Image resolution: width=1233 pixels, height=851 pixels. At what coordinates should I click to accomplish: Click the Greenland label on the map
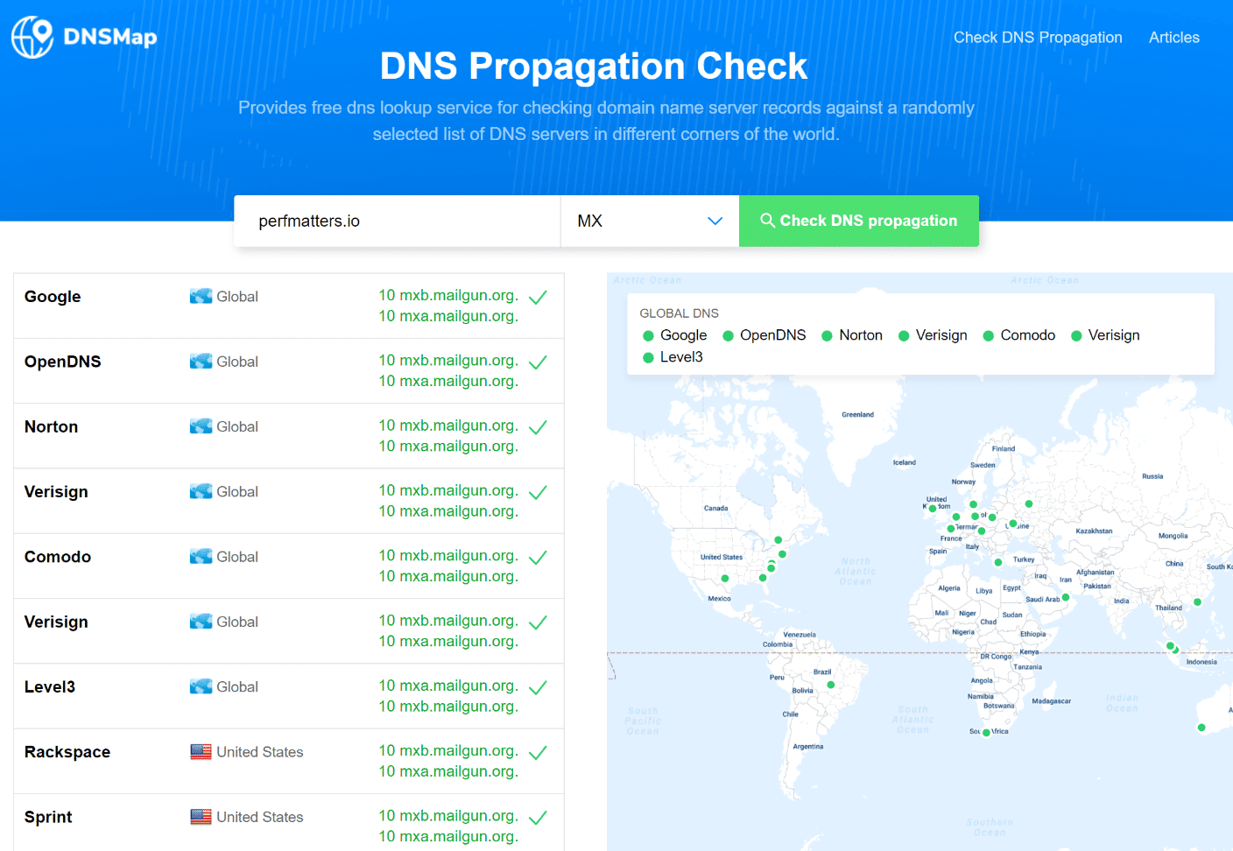tap(857, 415)
